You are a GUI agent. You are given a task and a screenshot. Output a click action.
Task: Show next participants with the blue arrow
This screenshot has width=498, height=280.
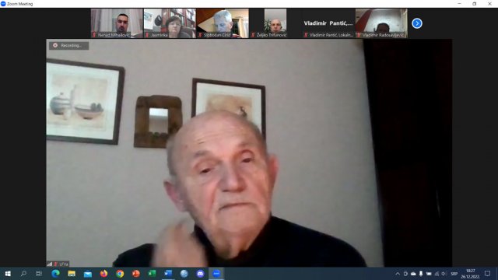point(417,23)
